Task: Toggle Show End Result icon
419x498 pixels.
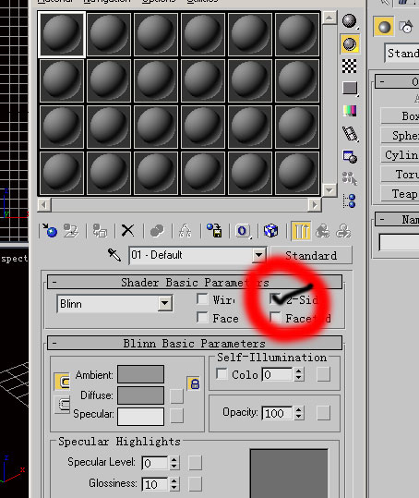Action: pos(300,231)
